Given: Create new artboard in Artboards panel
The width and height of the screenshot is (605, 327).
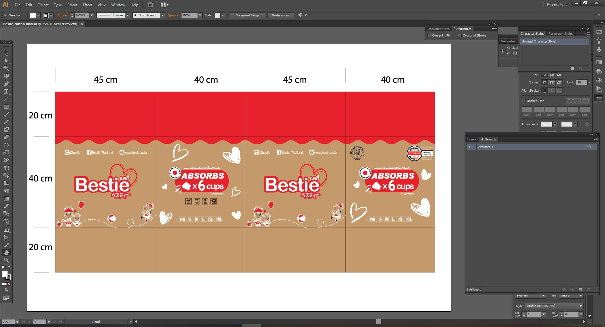Looking at the screenshot, I should [580, 290].
